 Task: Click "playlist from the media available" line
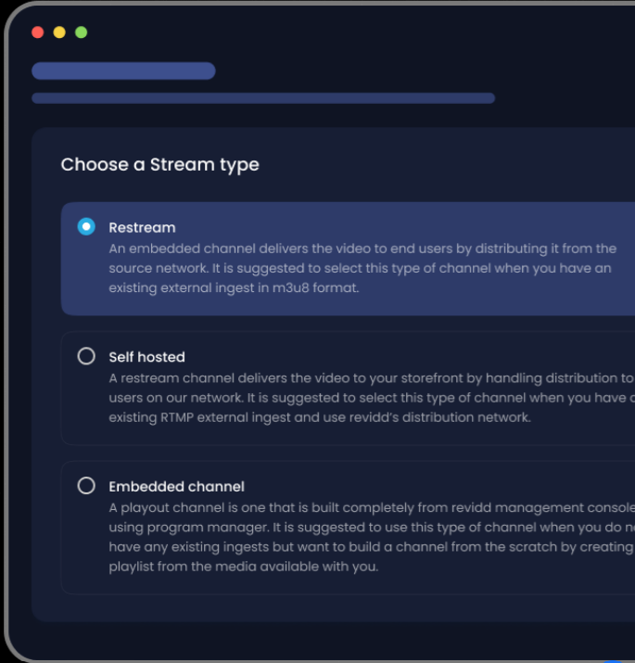point(243,567)
